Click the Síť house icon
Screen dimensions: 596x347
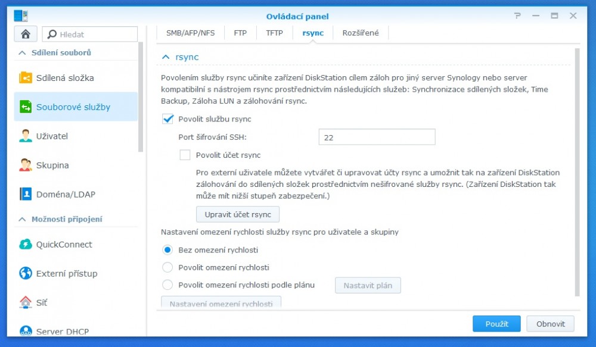tap(26, 302)
